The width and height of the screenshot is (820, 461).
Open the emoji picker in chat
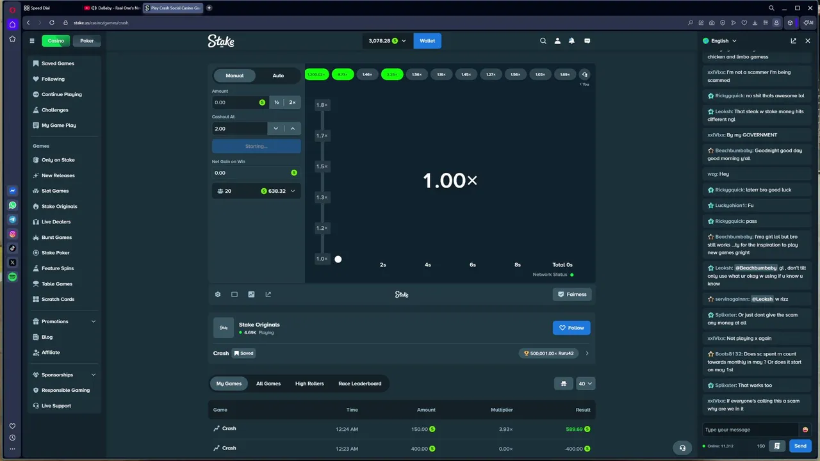pyautogui.click(x=805, y=430)
